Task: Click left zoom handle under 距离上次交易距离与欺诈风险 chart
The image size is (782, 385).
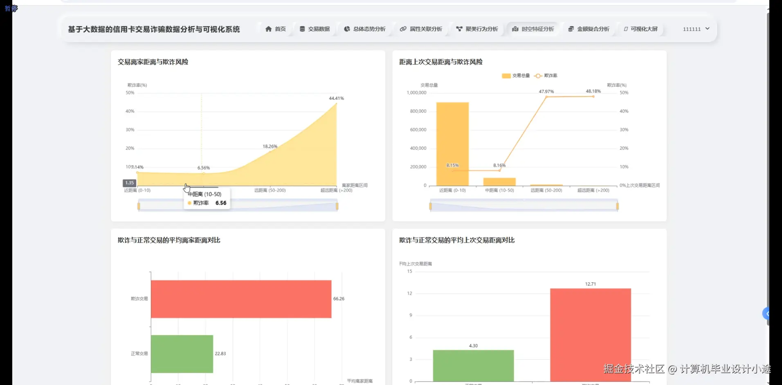Action: [430, 206]
